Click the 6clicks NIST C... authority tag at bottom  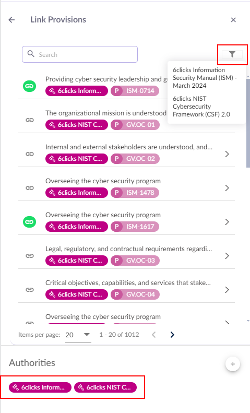click(x=105, y=387)
